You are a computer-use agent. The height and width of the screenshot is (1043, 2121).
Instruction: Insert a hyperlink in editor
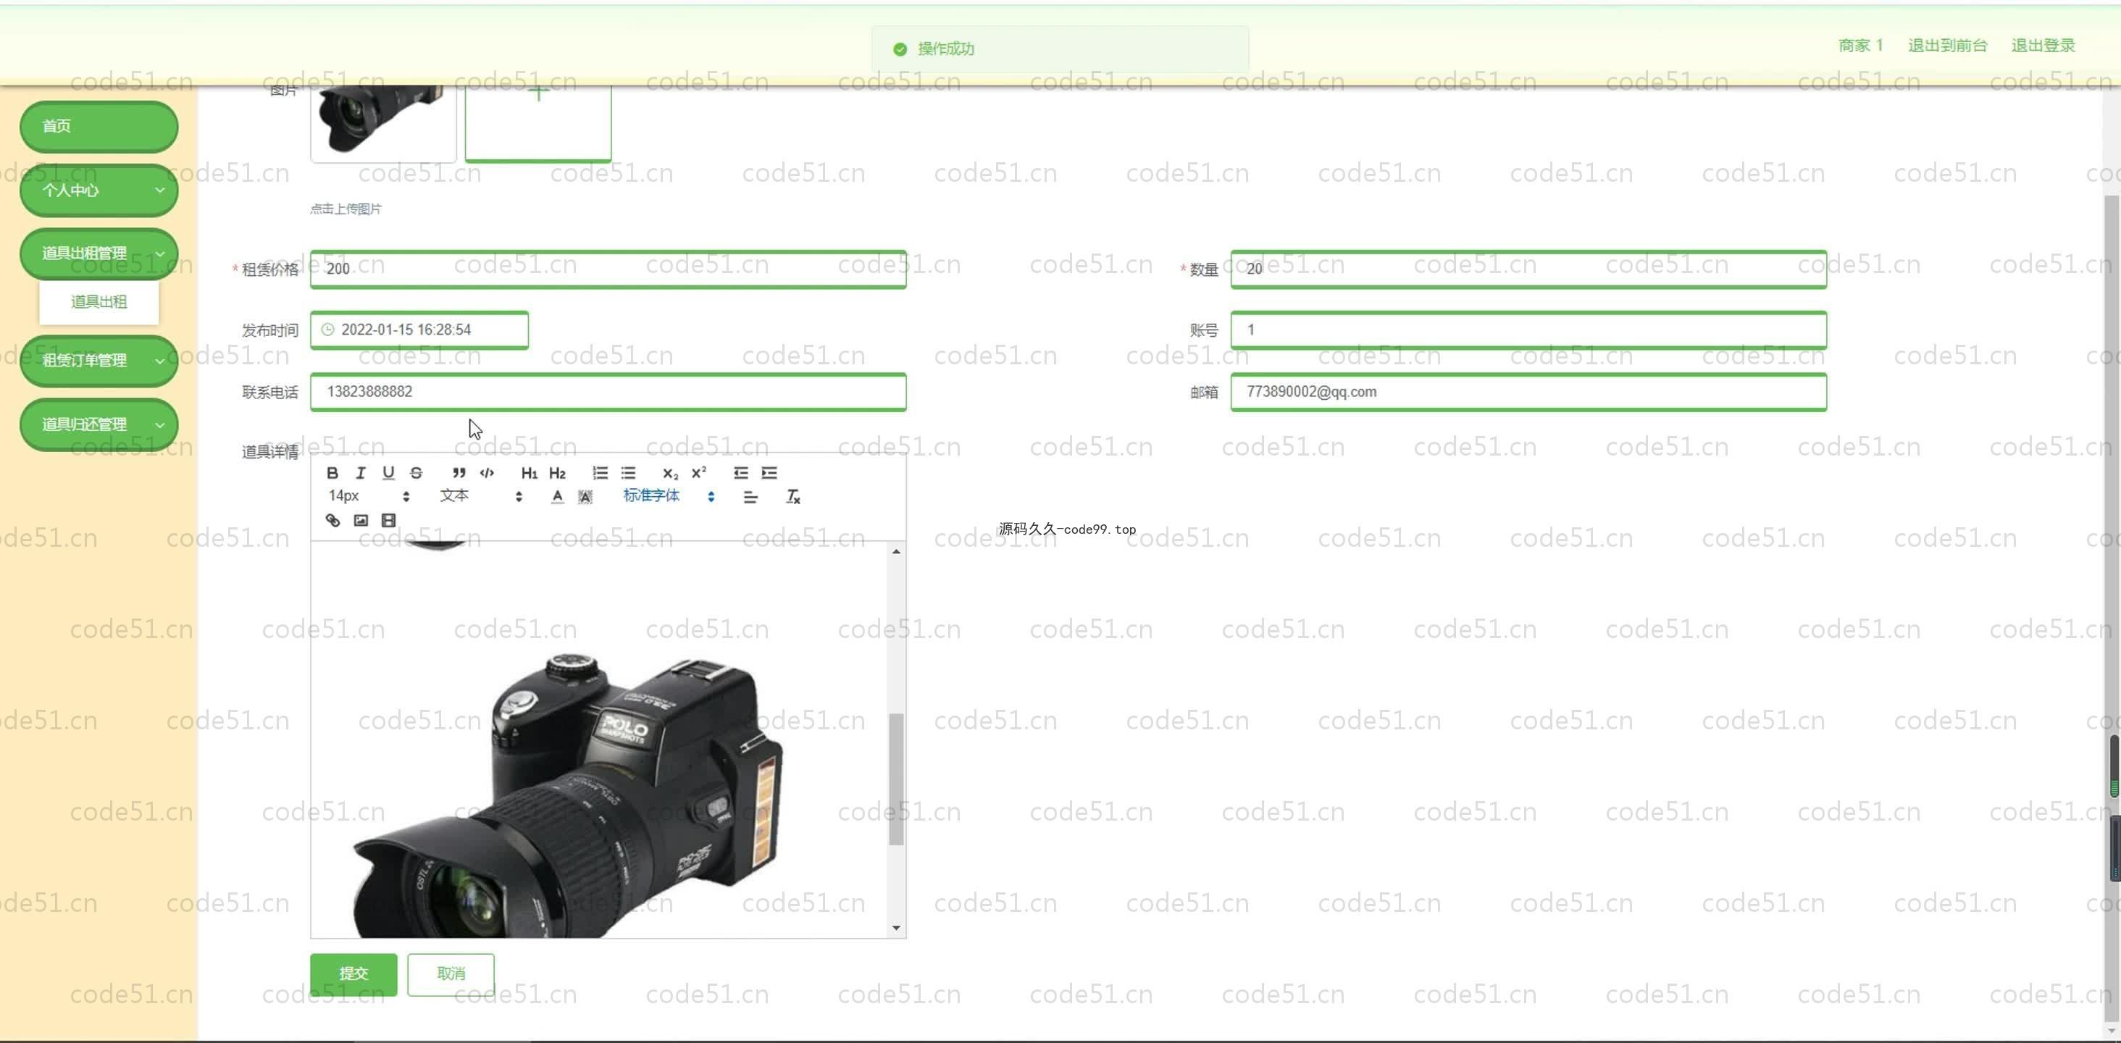click(x=332, y=520)
